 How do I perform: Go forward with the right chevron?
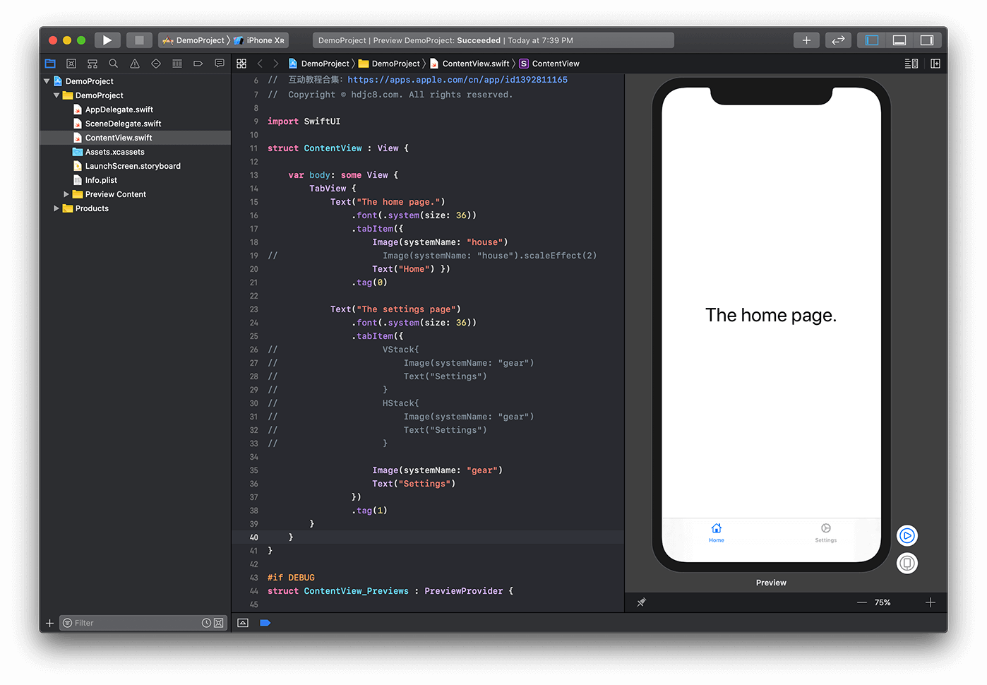[276, 64]
